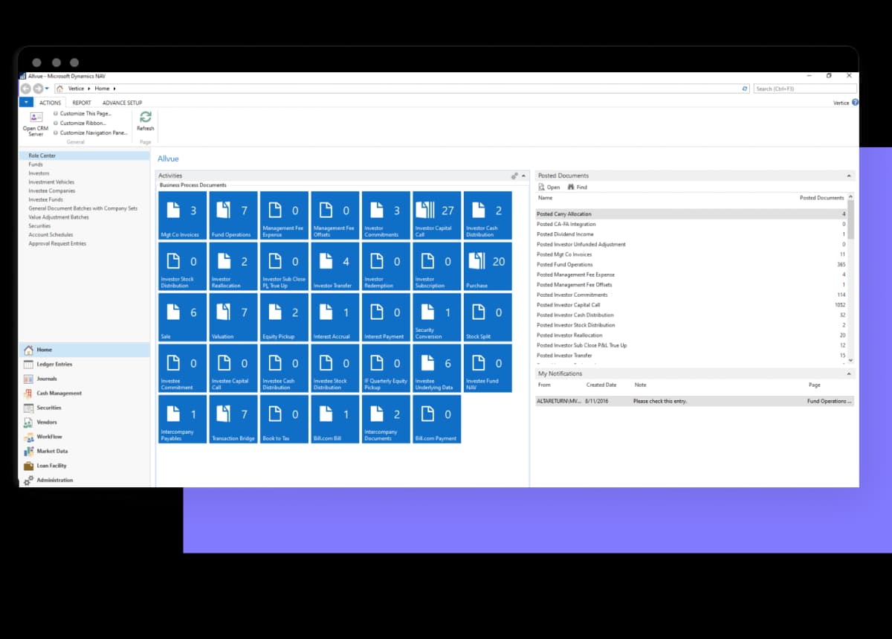Collapse the Activities panel
This screenshot has width=892, height=639.
tap(523, 176)
